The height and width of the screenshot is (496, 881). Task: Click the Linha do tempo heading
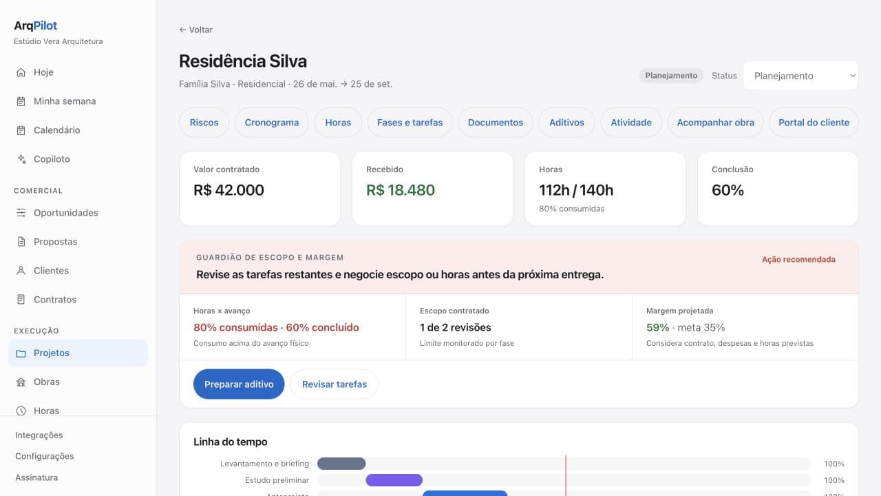pyautogui.click(x=231, y=442)
